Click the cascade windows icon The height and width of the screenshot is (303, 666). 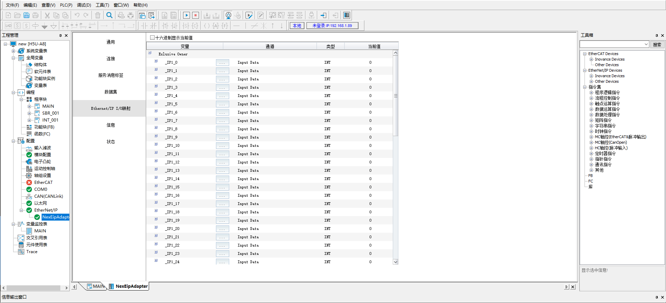point(142,15)
